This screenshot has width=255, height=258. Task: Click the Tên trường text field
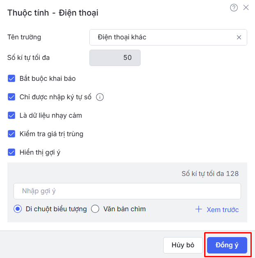point(164,37)
